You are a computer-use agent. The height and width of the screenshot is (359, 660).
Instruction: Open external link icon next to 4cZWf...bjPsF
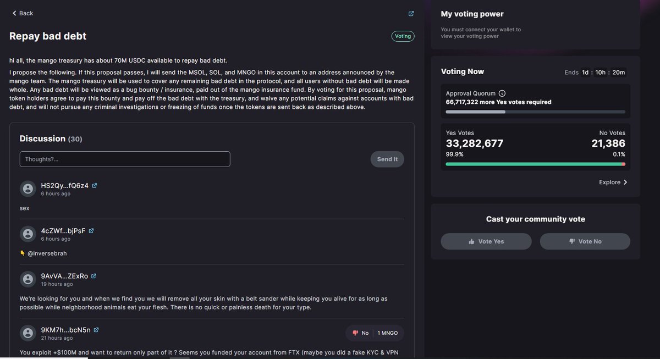(91, 231)
